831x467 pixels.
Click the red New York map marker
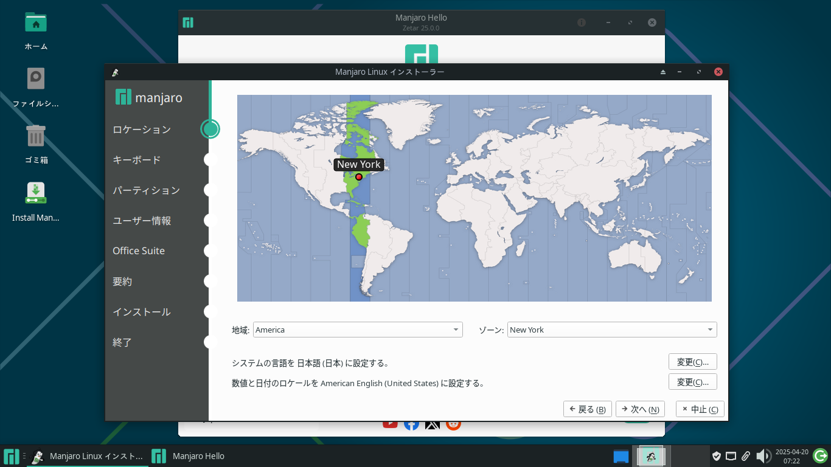point(359,177)
